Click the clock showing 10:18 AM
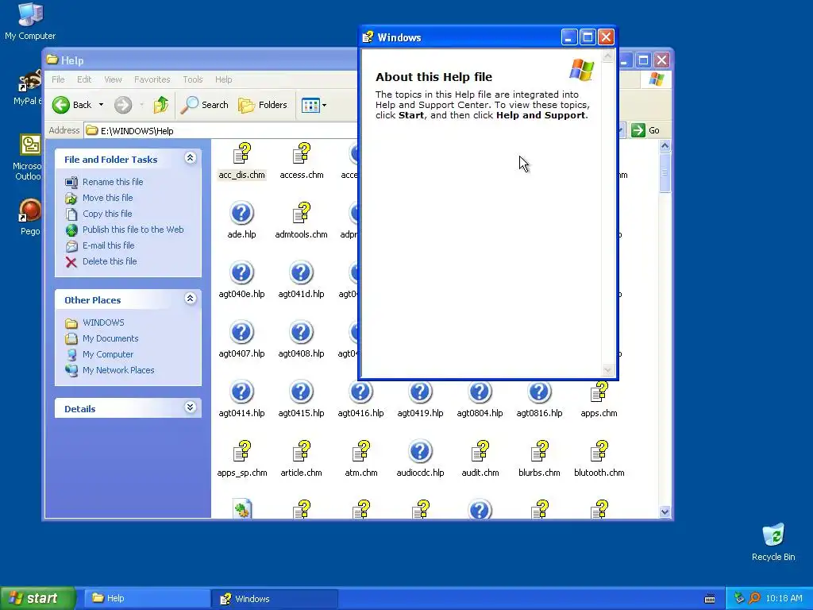 coord(784,599)
